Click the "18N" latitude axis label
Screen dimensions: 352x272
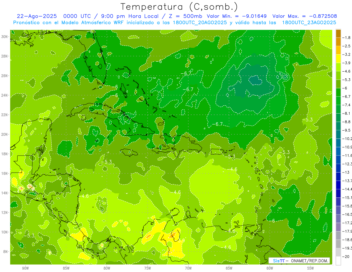(5, 154)
